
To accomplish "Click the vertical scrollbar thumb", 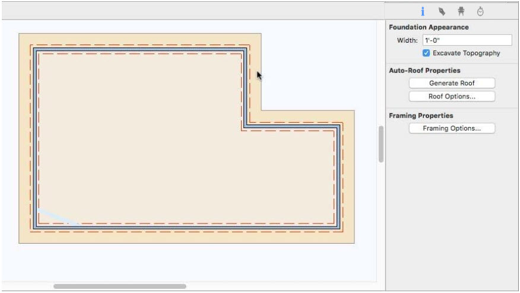I will click(381, 144).
